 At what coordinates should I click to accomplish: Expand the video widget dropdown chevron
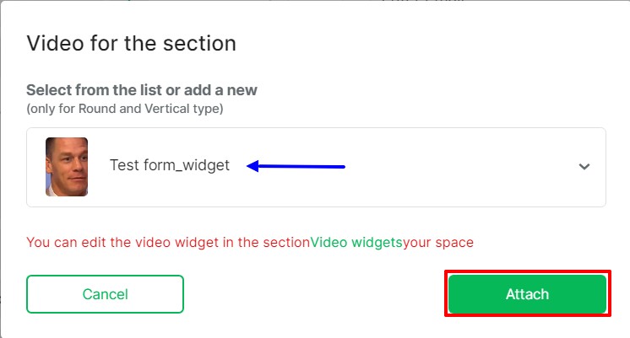click(x=584, y=167)
